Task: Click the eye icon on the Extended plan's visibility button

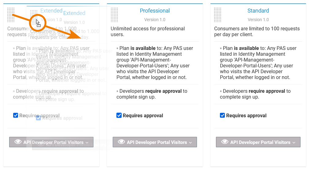Action: pyautogui.click(x=18, y=142)
